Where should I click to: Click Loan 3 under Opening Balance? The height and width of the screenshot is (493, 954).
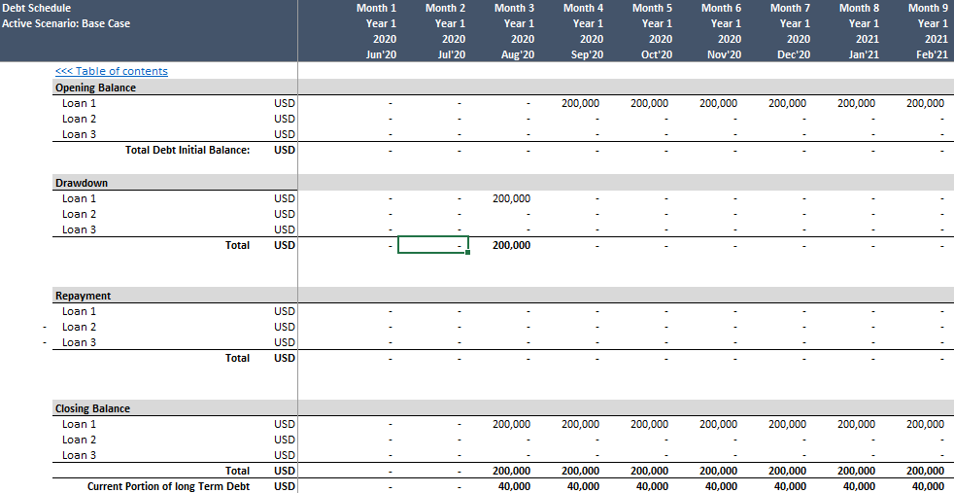[x=79, y=134]
